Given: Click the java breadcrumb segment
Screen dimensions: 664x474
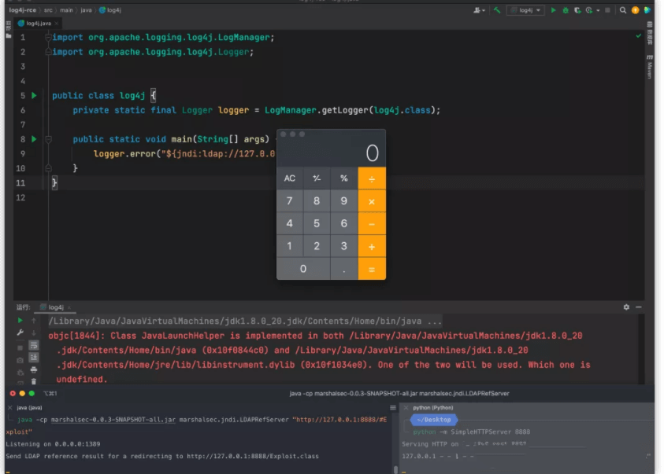Looking at the screenshot, I should tap(87, 10).
